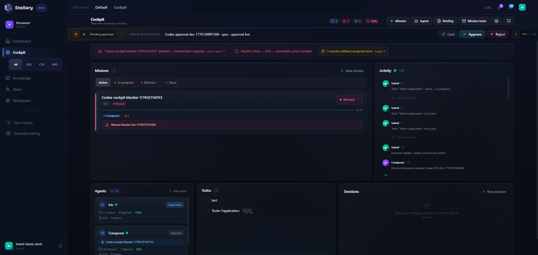538x255 pixels.
Task: Click the + Mission toolbar button
Action: [x=398, y=21]
